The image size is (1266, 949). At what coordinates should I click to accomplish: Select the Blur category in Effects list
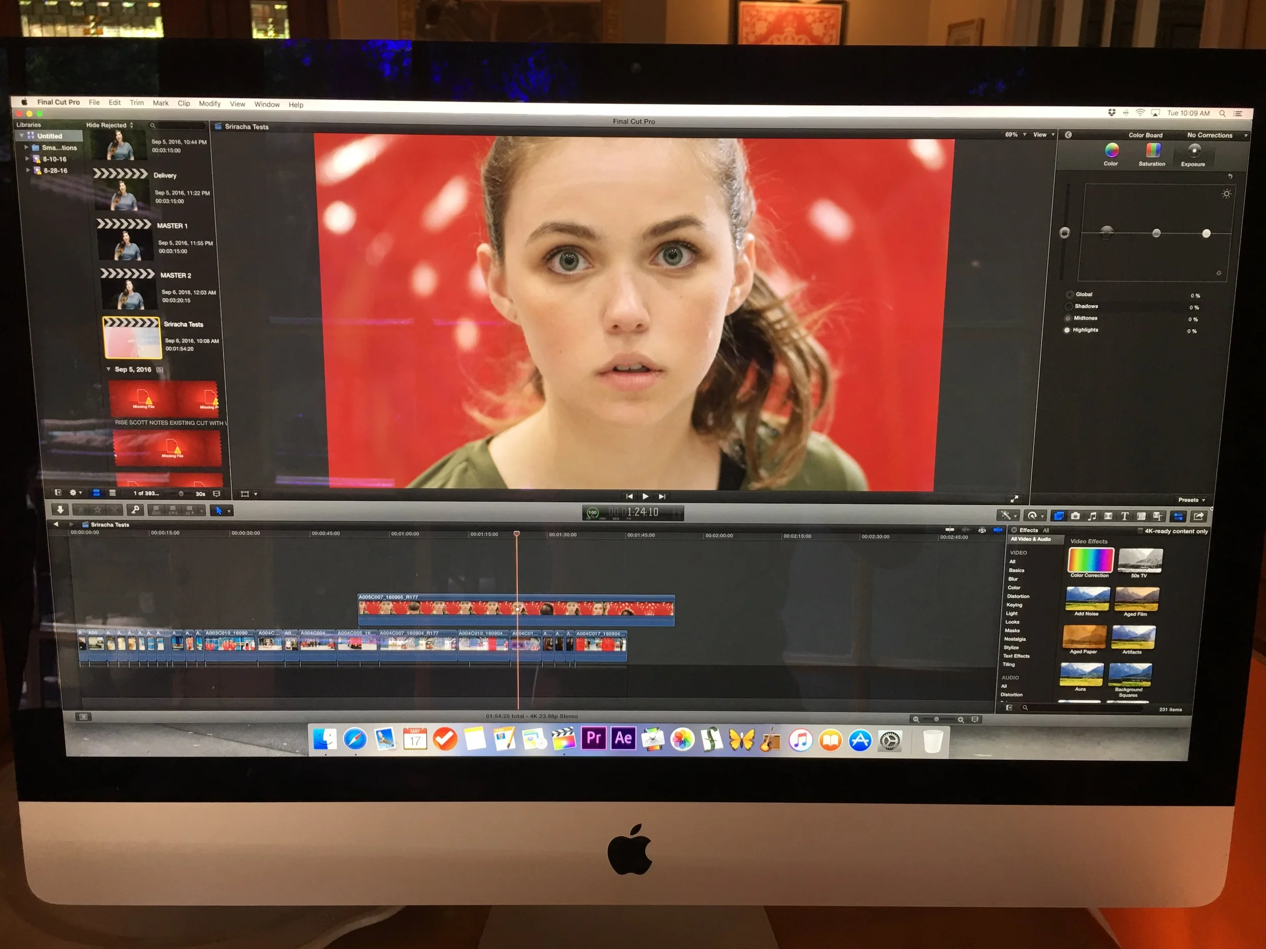click(x=1014, y=579)
